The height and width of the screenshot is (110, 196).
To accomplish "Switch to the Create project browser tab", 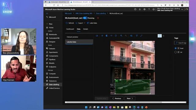I will pyautogui.click(x=58, y=2).
